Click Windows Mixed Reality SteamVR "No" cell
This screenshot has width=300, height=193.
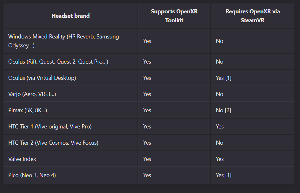tap(219, 41)
